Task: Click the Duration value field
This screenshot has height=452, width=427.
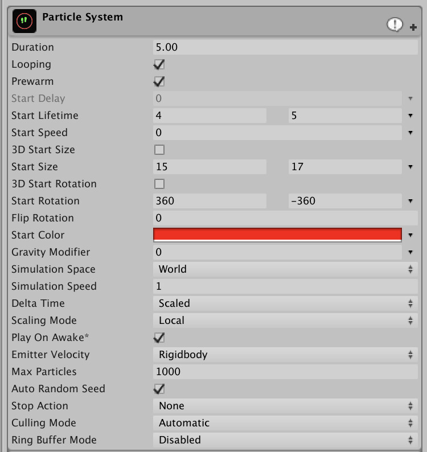Action: pos(285,47)
